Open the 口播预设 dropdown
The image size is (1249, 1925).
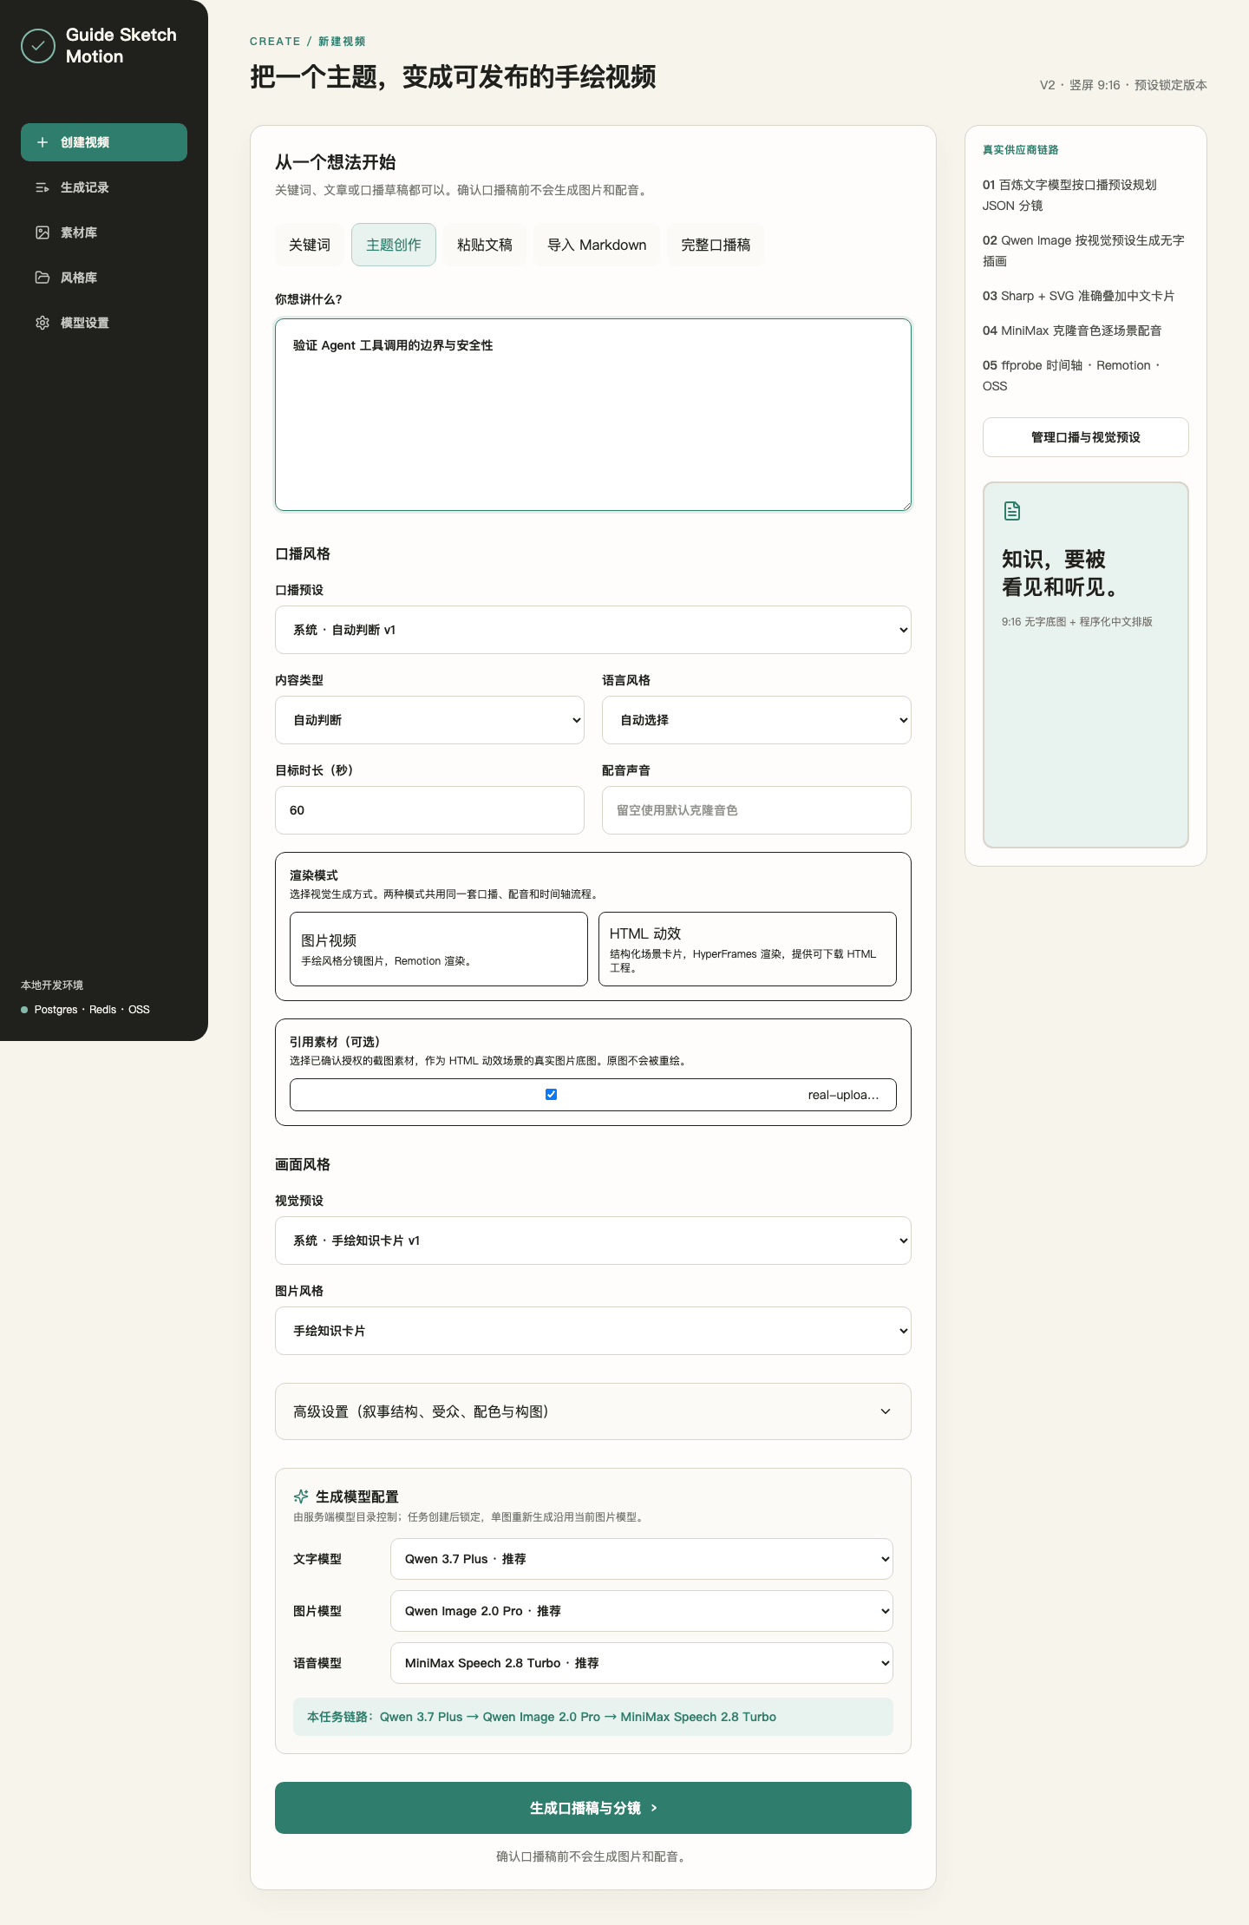point(593,630)
